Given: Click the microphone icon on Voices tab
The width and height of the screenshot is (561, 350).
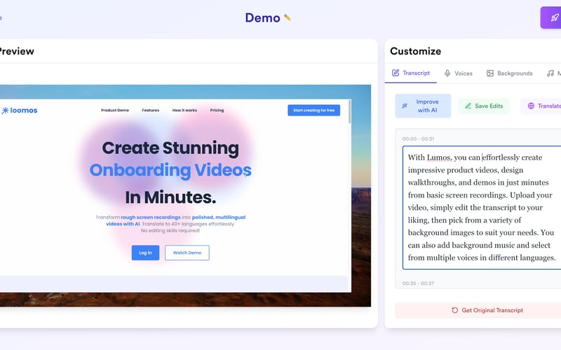Looking at the screenshot, I should pyautogui.click(x=447, y=73).
